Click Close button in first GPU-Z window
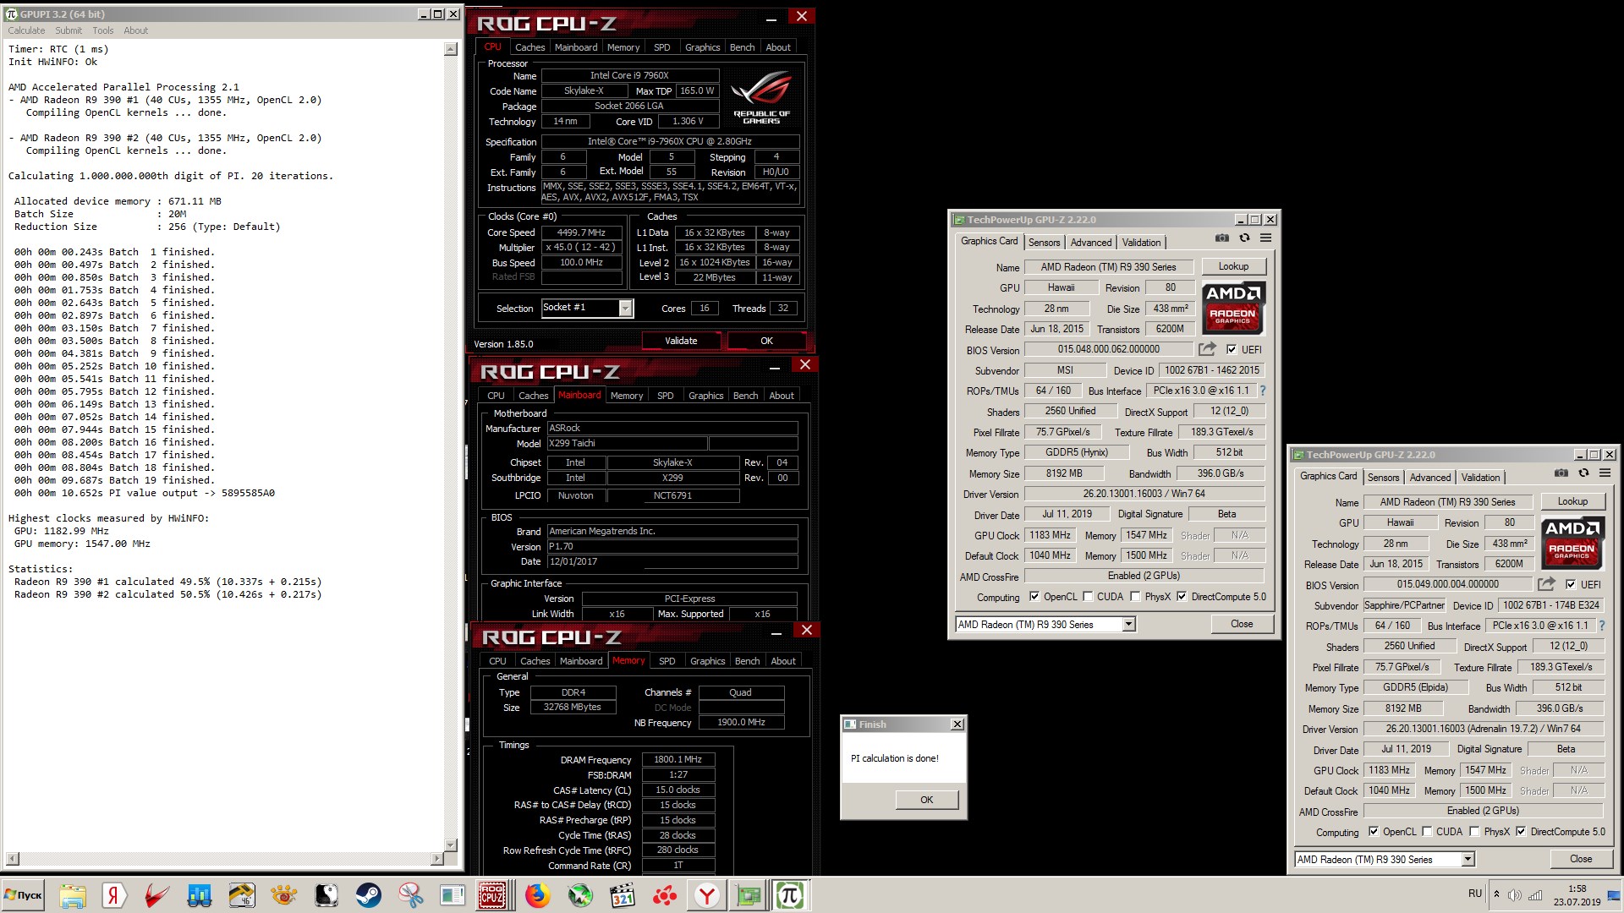This screenshot has width=1624, height=913. click(1242, 624)
